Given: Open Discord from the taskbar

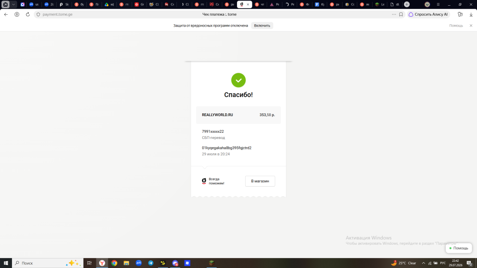Looking at the screenshot, I should pos(175,263).
